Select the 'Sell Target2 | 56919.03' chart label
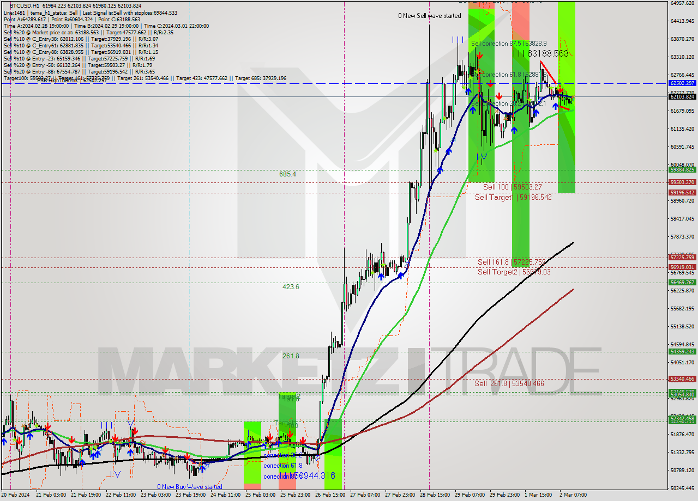 click(514, 272)
